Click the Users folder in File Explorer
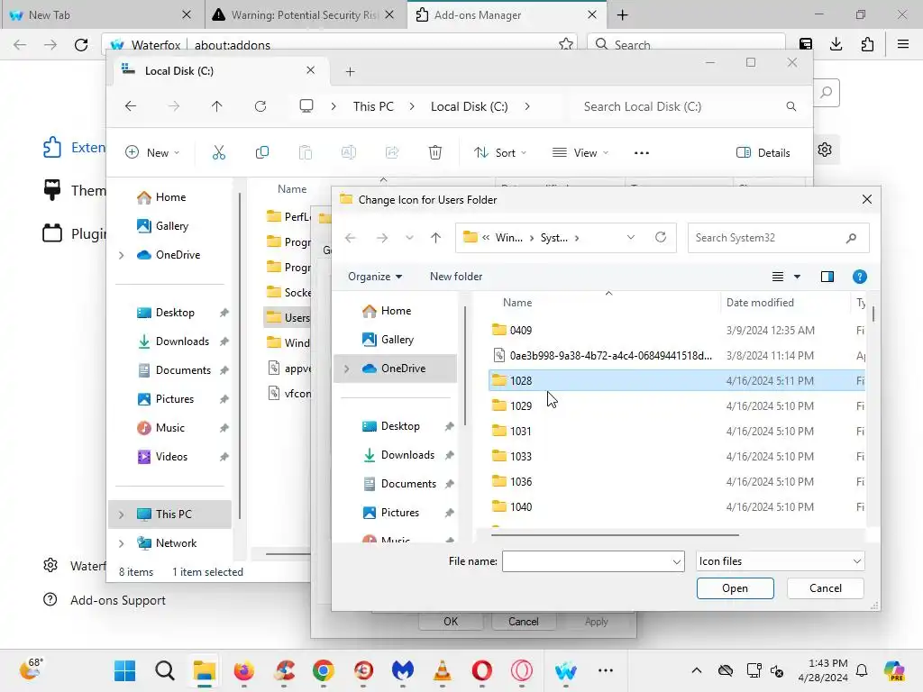923x692 pixels. tap(288, 318)
